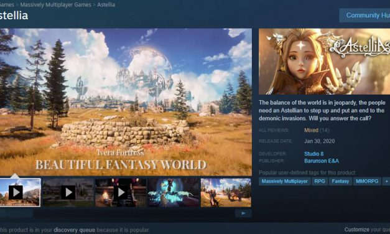Open developer Studio 8 link

tap(314, 154)
